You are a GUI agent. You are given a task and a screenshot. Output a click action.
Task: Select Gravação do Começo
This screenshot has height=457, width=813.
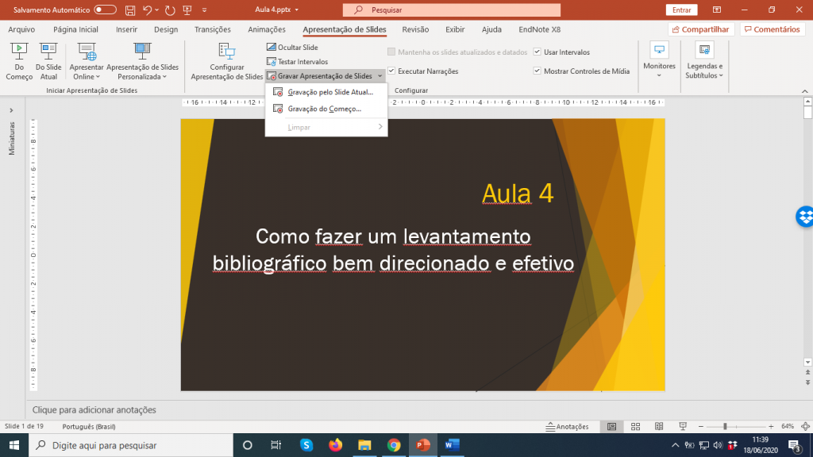tap(326, 109)
